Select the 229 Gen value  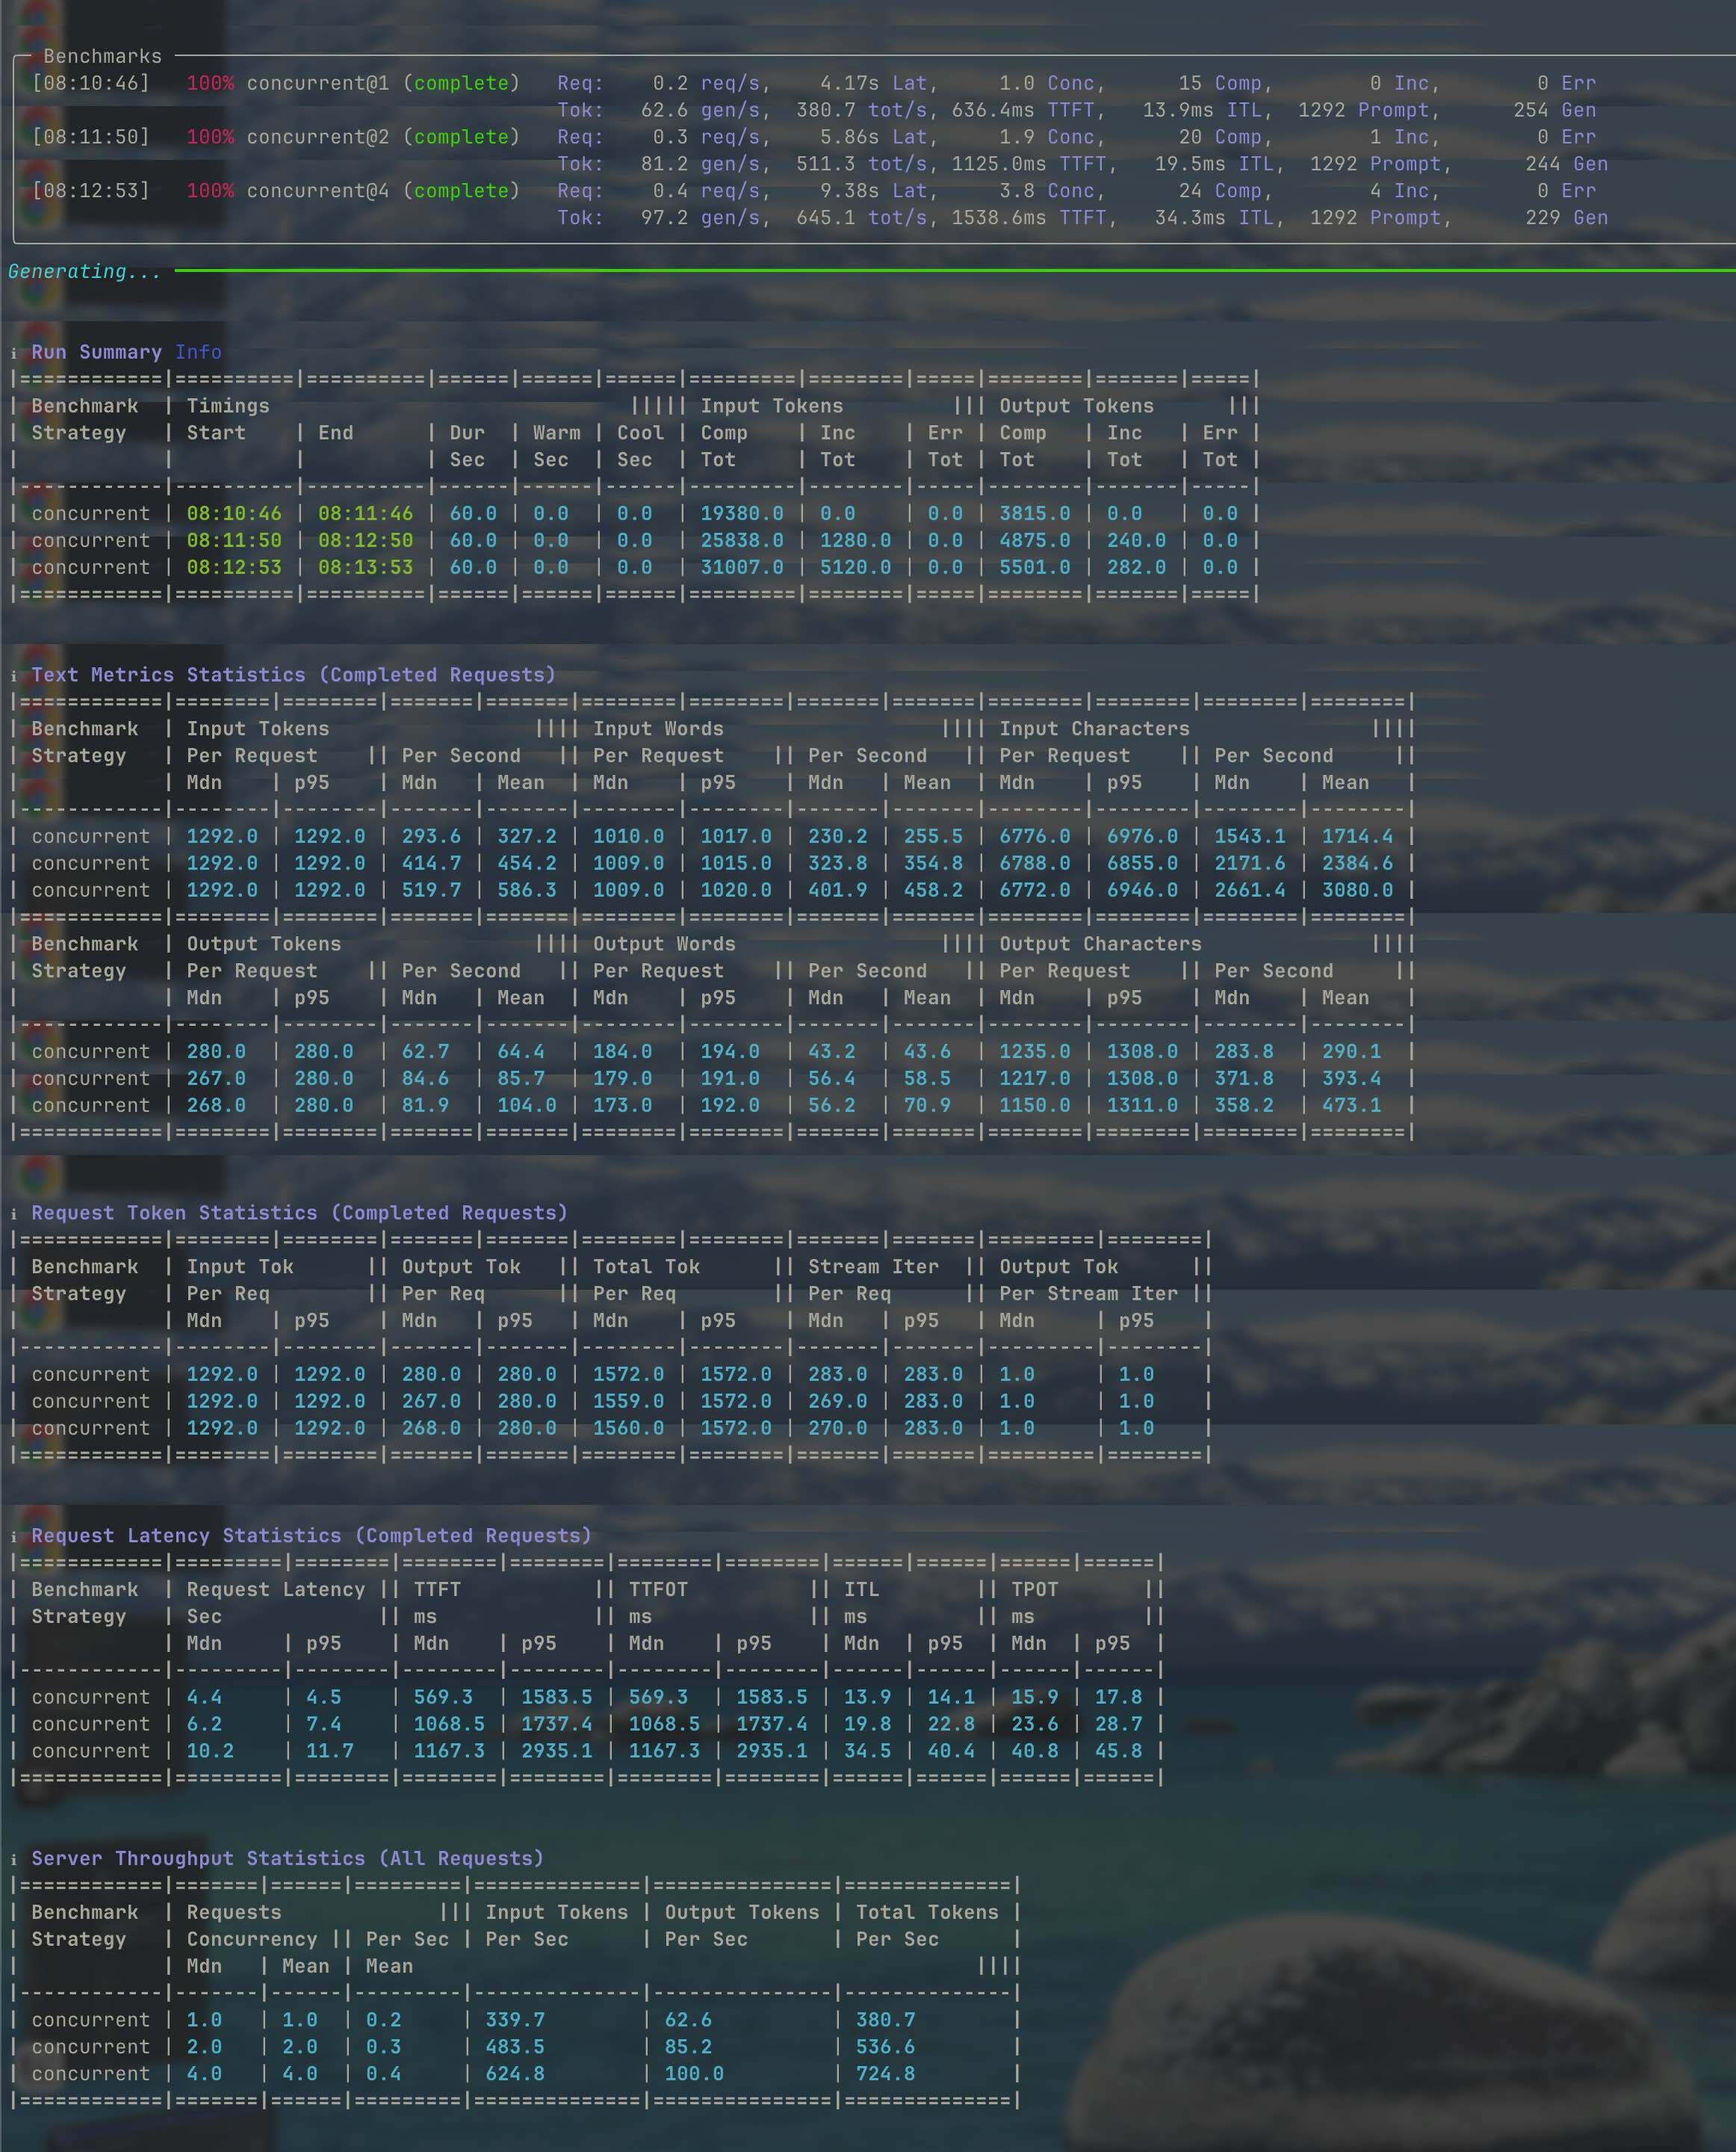click(x=1566, y=218)
